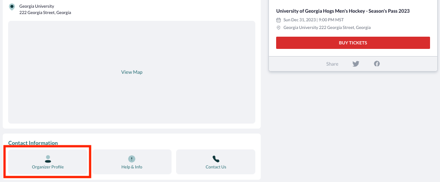Click the 222 Georgia Street address line

pyautogui.click(x=45, y=13)
